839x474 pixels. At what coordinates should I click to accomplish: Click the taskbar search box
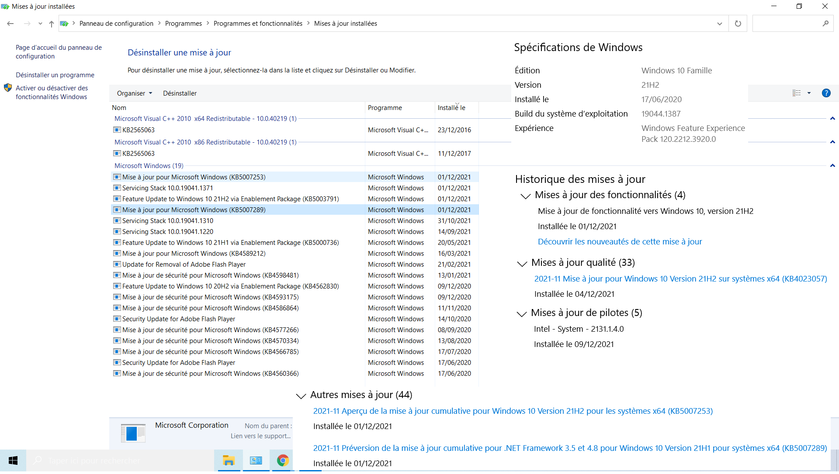point(120,461)
